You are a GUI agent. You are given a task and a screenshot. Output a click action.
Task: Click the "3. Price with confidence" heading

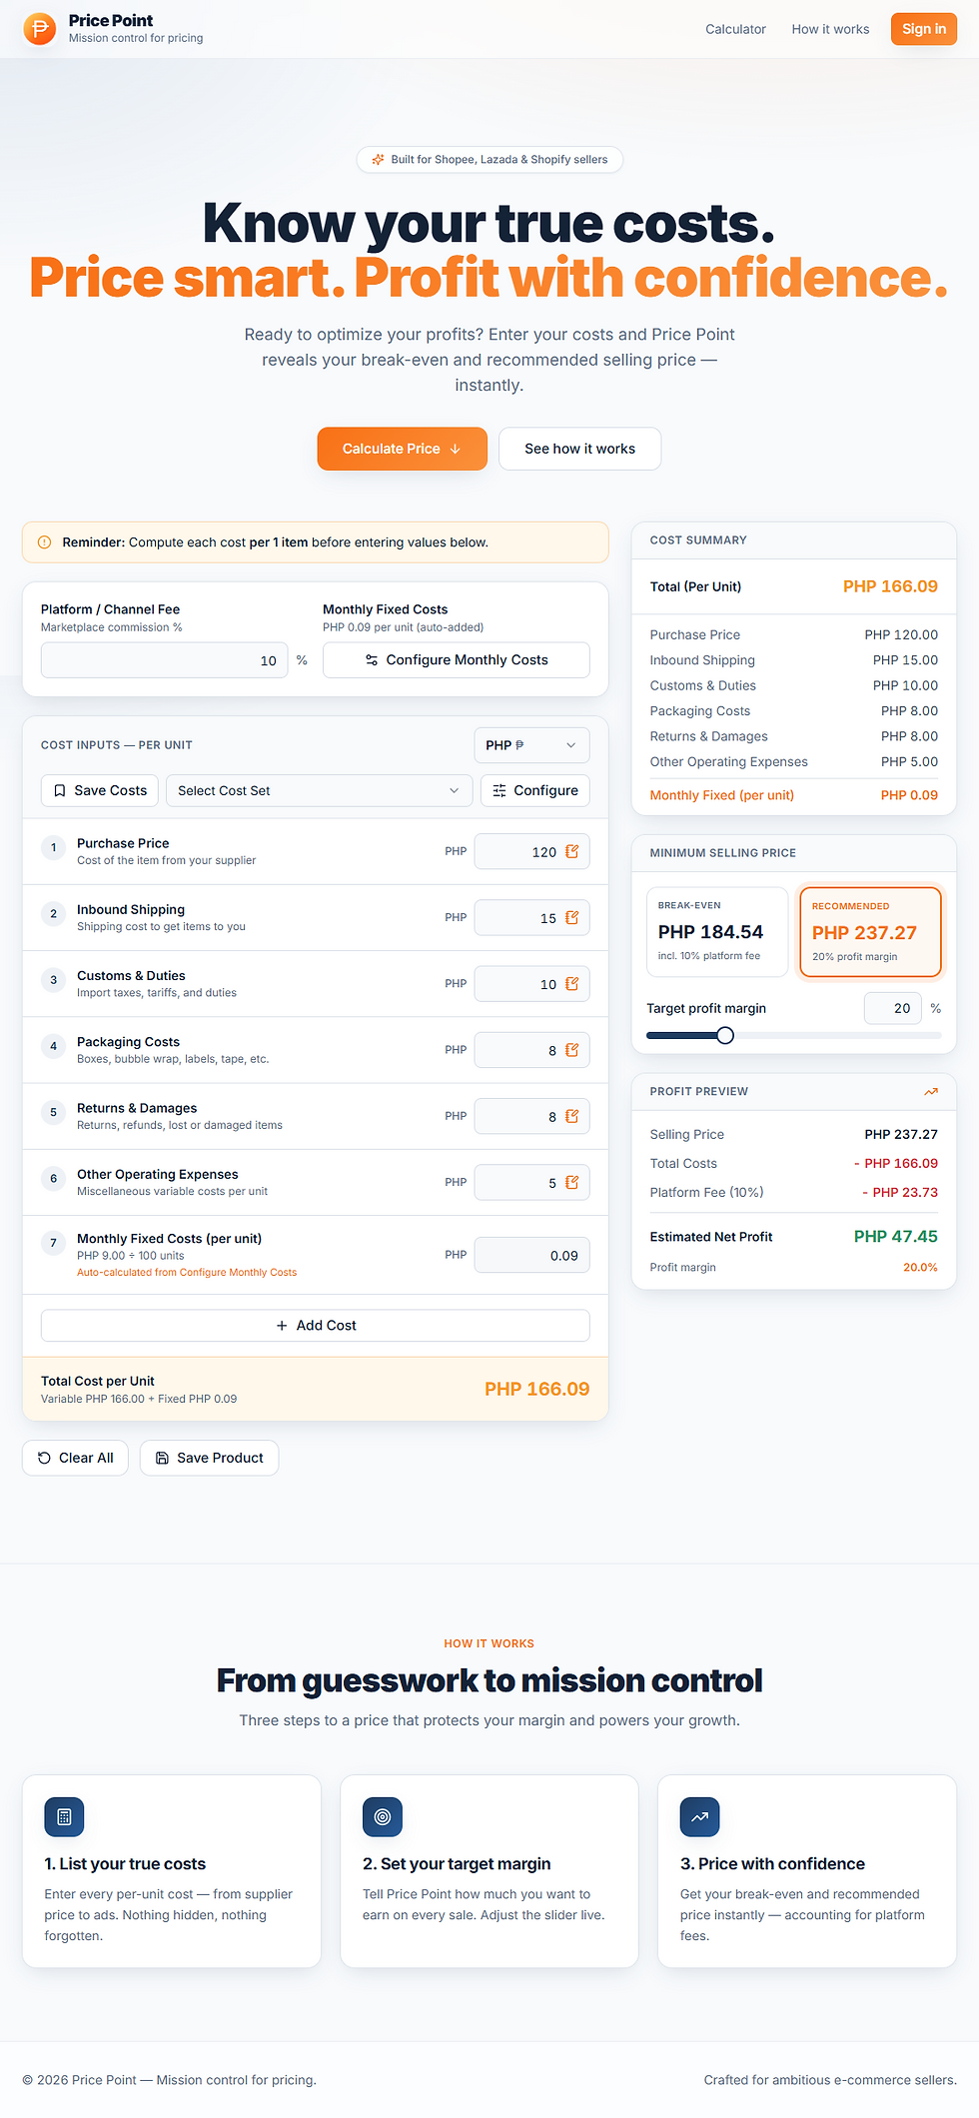(x=772, y=1863)
